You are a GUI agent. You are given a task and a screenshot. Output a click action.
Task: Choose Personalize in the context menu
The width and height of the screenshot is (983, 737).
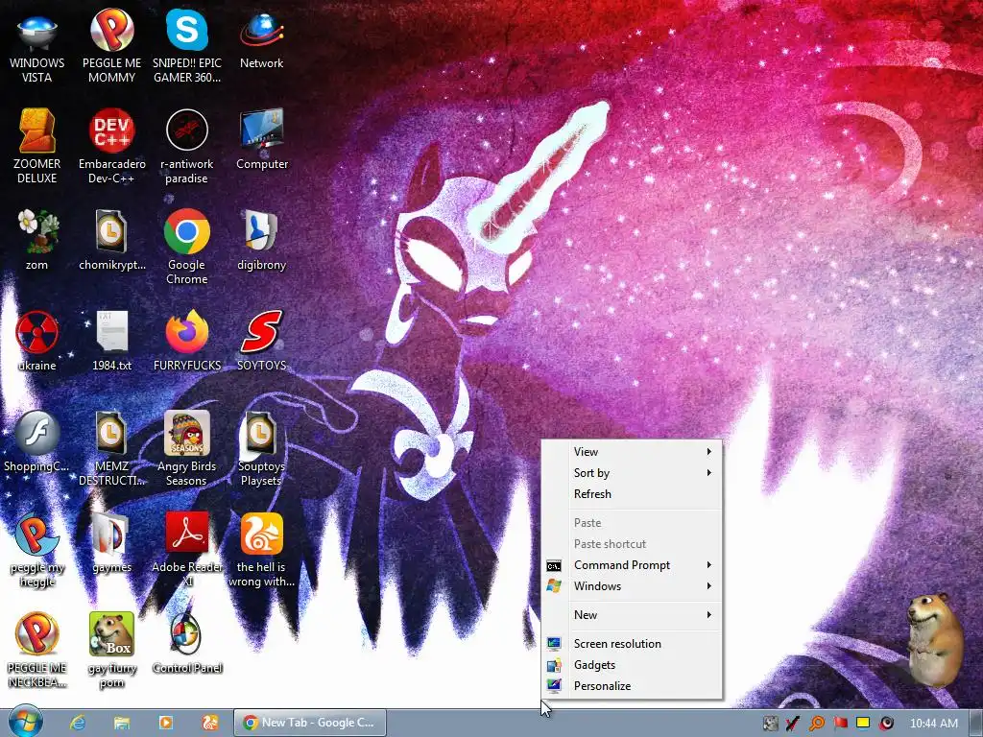632,685
